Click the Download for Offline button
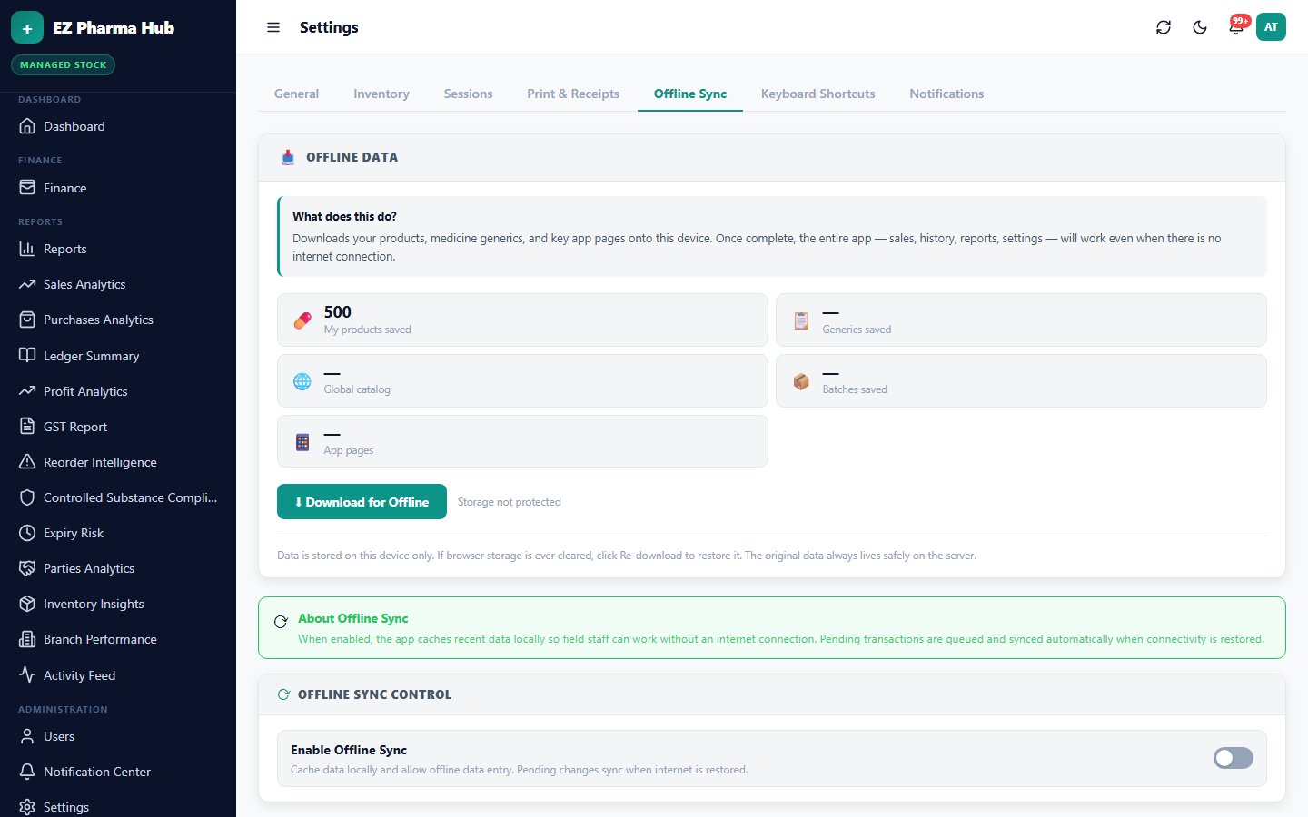Image resolution: width=1308 pixels, height=817 pixels. click(x=362, y=502)
